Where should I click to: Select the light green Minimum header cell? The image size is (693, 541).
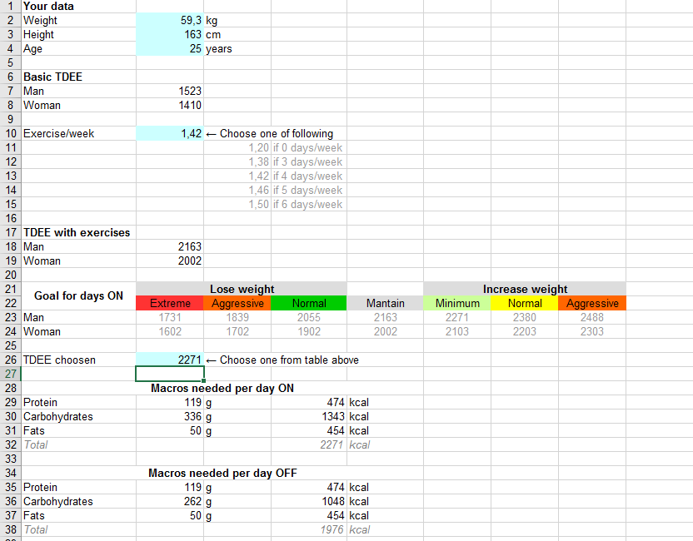point(456,303)
